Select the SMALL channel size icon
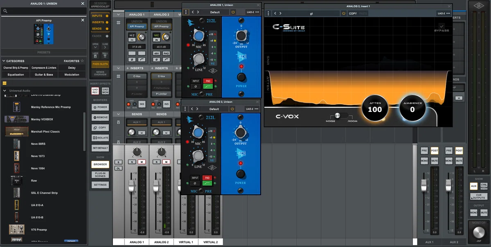Screen dimensions: 491x247 (x=105, y=56)
